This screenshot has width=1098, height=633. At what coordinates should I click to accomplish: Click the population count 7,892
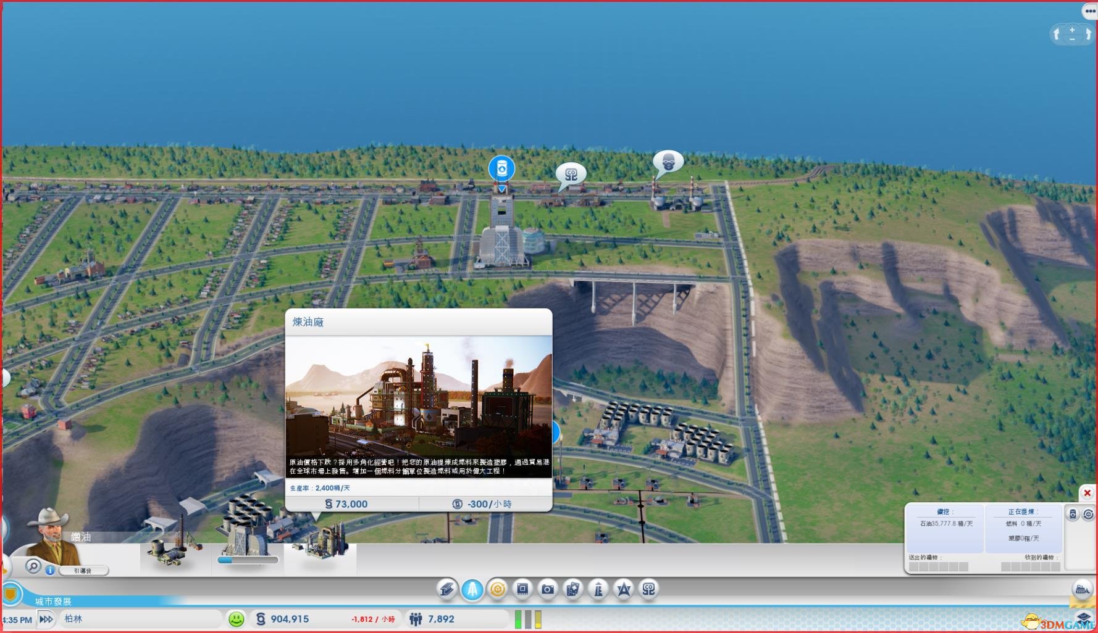pos(441,619)
